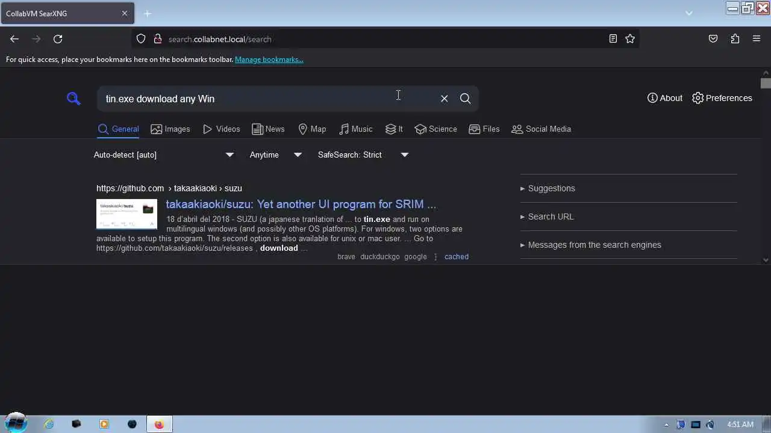Switch to the It category
The width and height of the screenshot is (771, 433).
[x=394, y=129]
